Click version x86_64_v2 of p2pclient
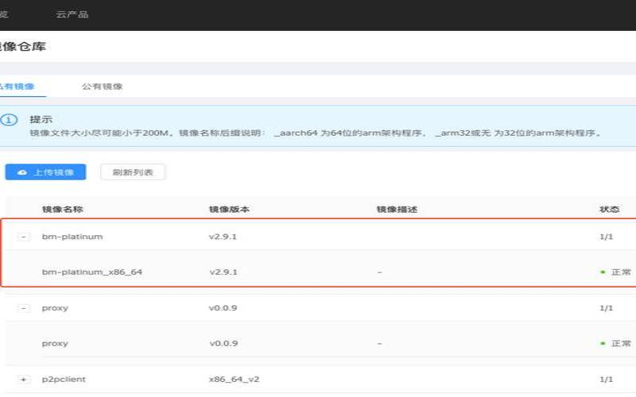 click(x=234, y=380)
